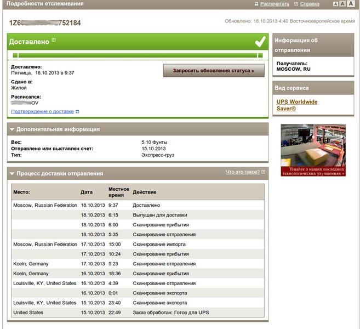
Task: Click the Доставлено action in the 9:37 row
Action: pos(146,205)
